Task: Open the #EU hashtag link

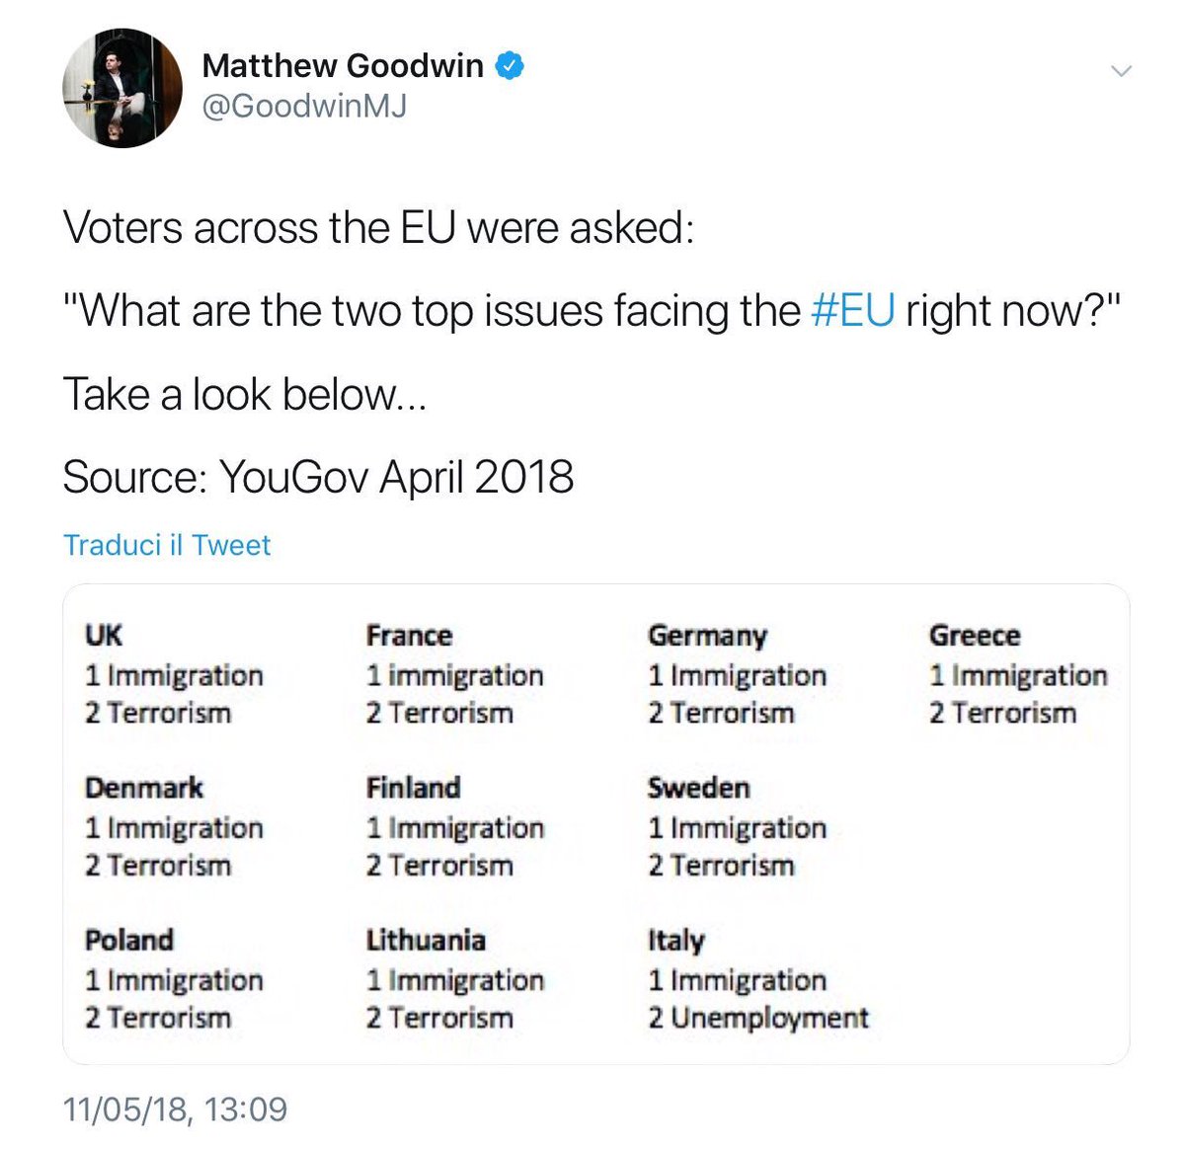Action: tap(852, 311)
